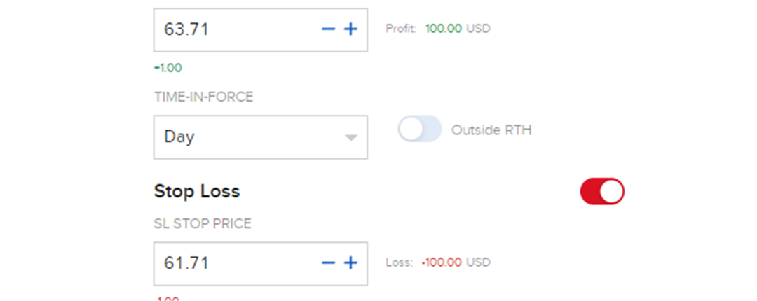757x301 pixels.
Task: Disable the Stop Loss toggle
Action: point(601,191)
